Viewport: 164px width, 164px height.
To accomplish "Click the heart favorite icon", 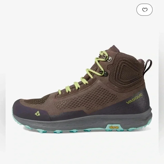I will click(145, 10).
